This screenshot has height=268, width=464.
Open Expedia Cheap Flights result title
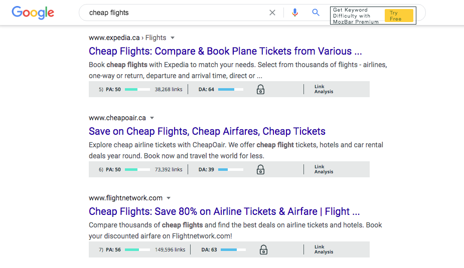pos(225,51)
